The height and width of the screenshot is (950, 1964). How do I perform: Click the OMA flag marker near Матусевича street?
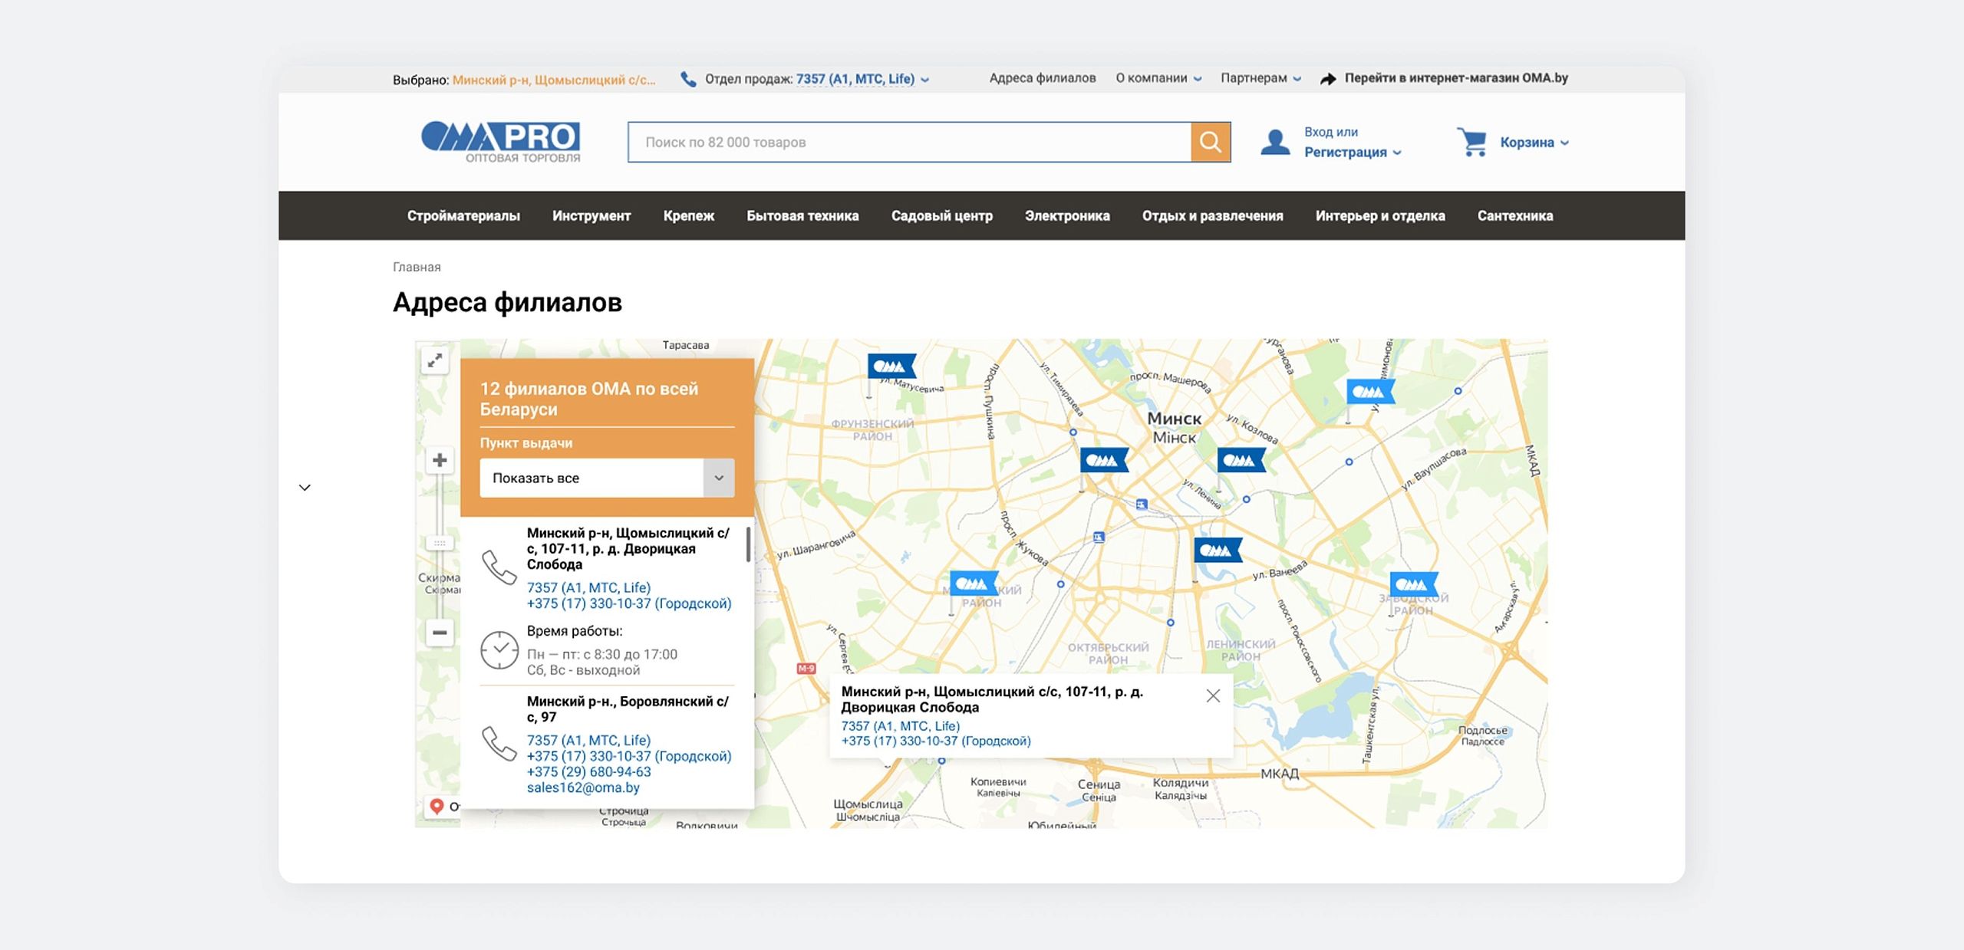tap(889, 367)
